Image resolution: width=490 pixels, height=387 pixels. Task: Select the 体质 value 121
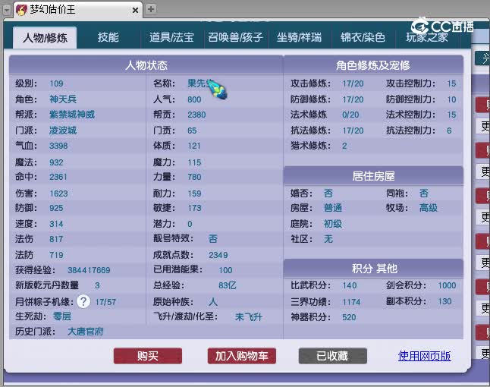(x=193, y=146)
